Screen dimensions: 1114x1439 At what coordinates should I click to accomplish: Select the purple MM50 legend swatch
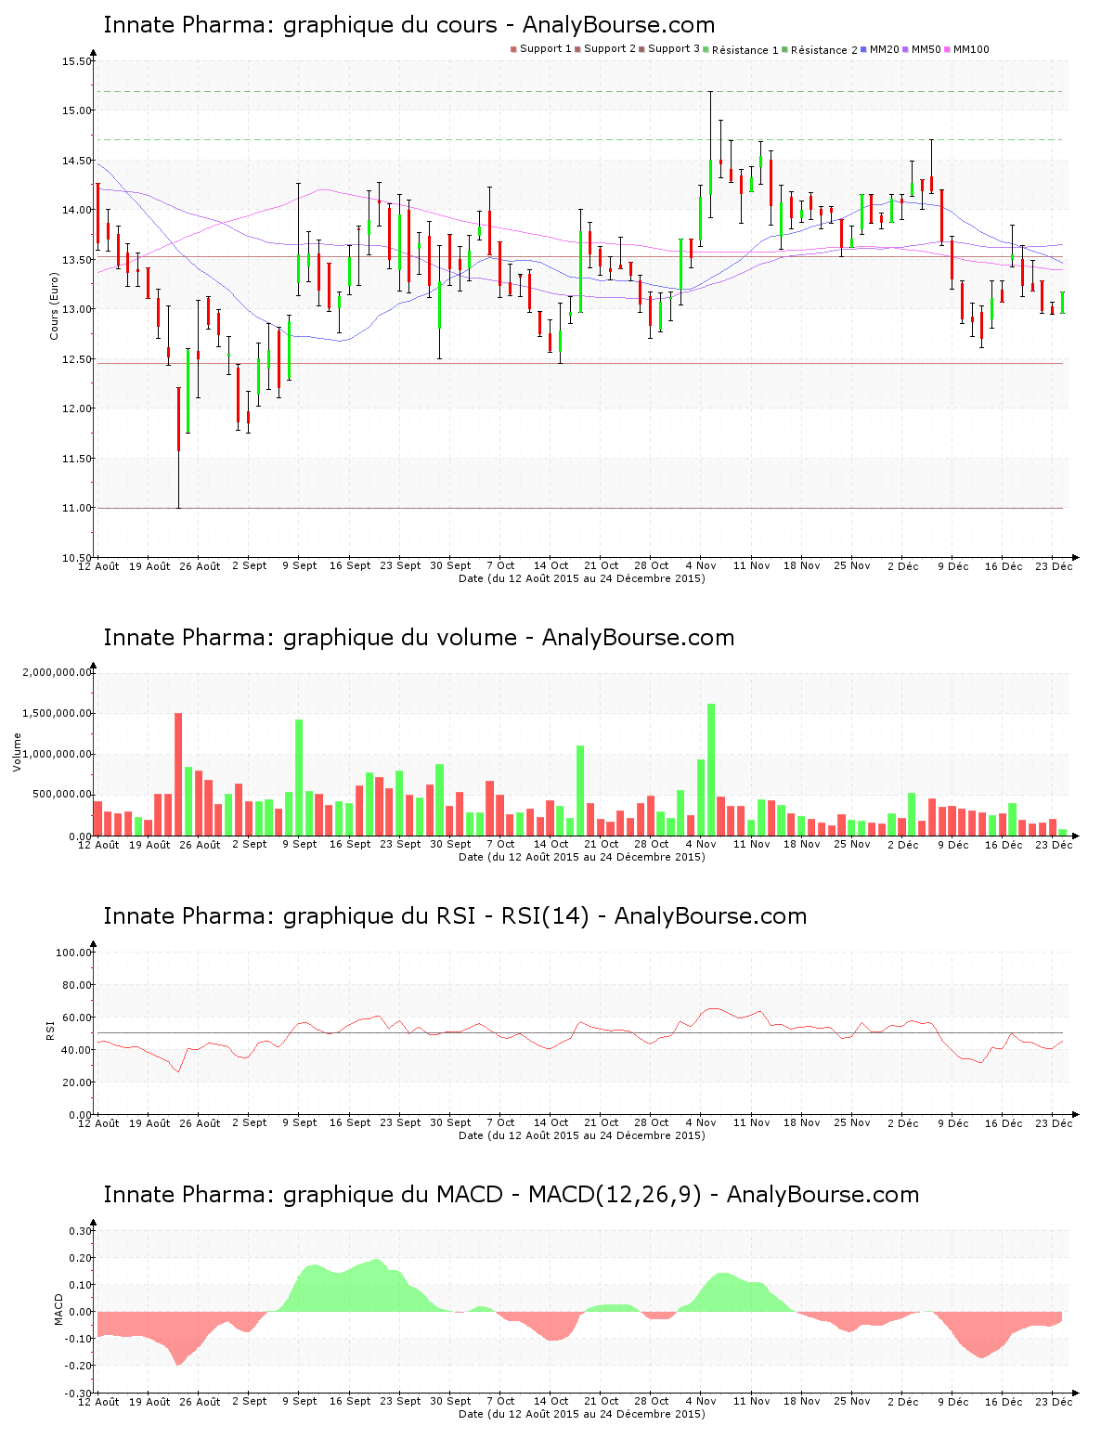point(906,49)
